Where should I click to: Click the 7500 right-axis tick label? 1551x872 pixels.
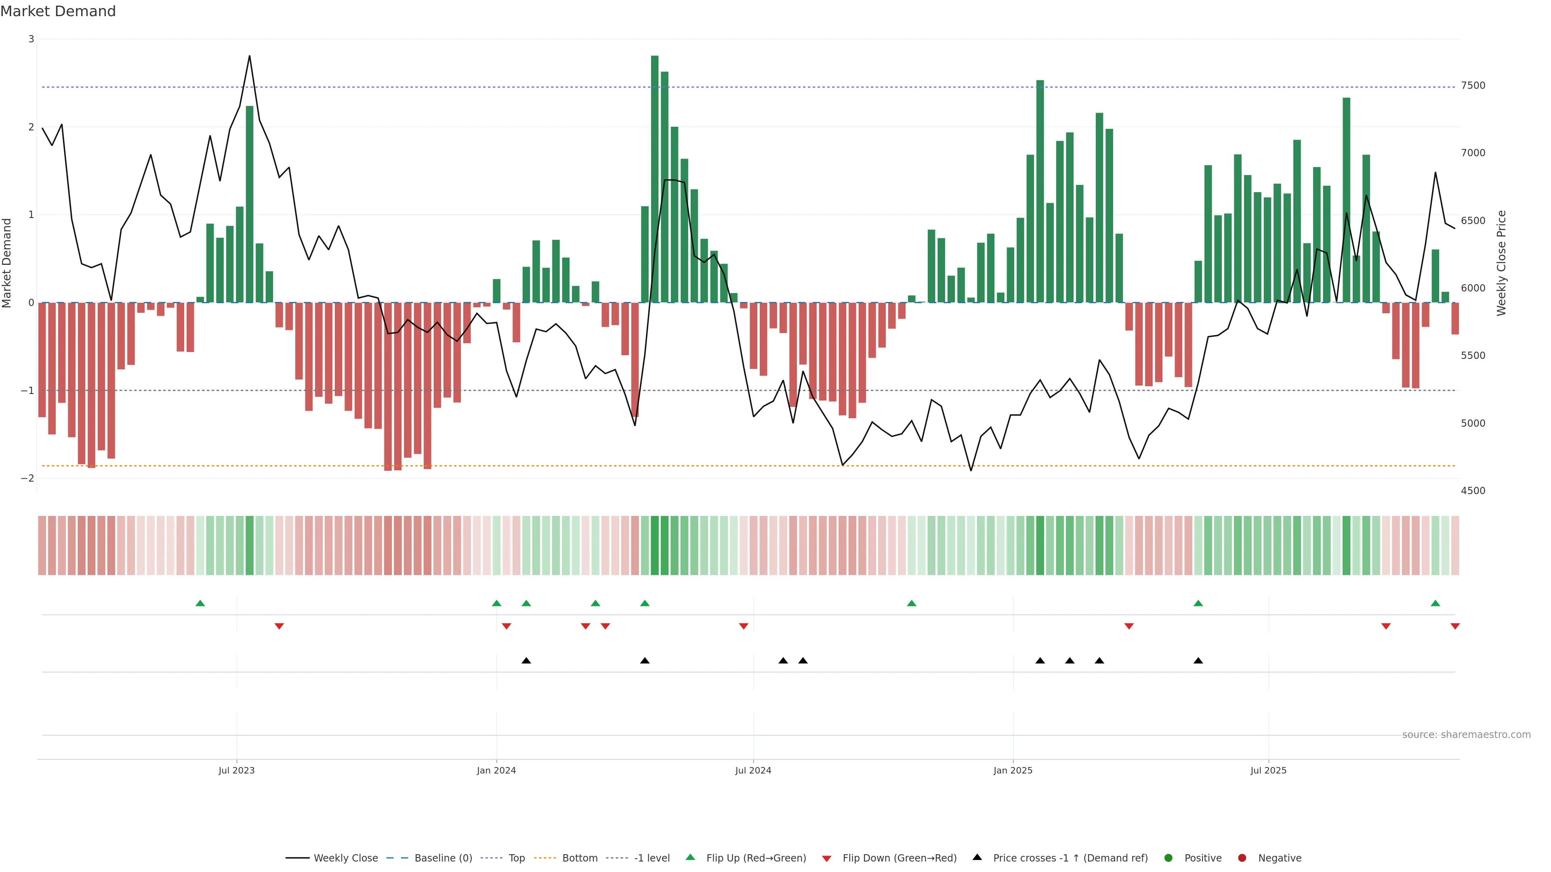[x=1473, y=86]
